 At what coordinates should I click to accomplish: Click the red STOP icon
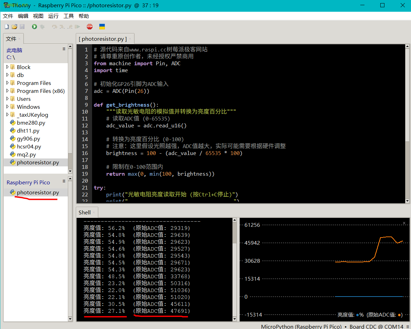coord(90,27)
